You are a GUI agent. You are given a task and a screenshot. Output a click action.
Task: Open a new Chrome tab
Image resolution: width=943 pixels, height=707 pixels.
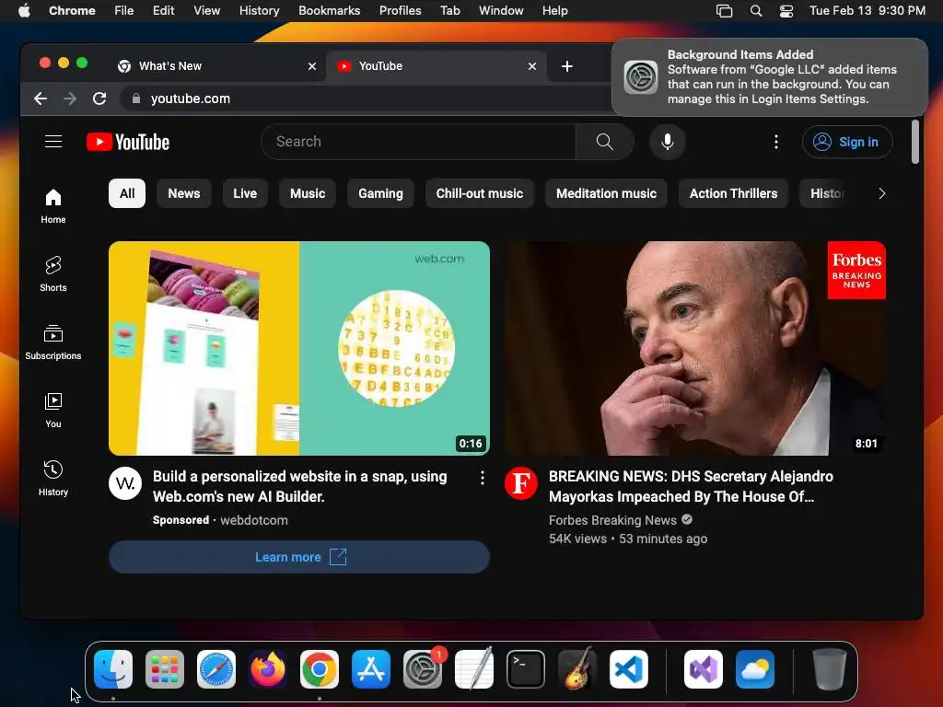(566, 66)
